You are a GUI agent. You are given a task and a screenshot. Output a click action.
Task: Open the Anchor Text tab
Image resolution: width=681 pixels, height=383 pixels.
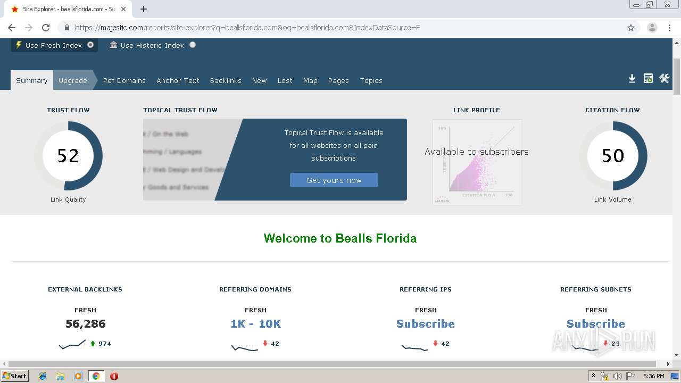click(178, 80)
